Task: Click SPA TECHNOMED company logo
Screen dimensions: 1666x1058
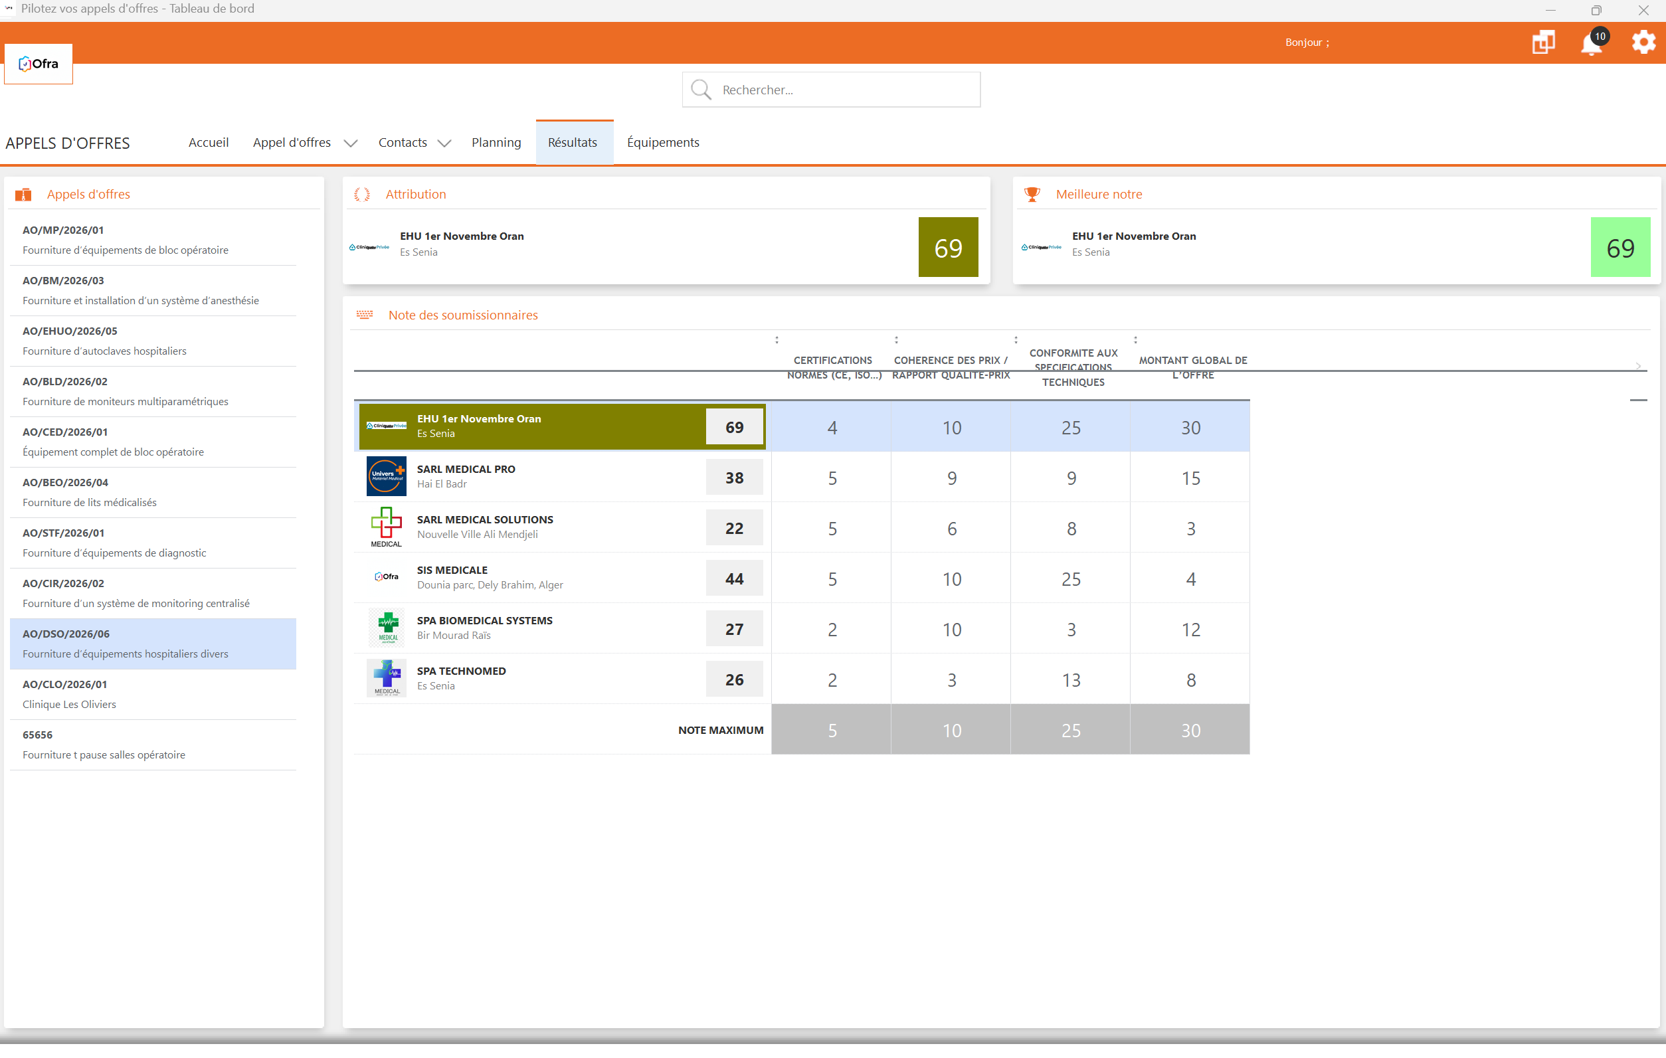Action: pos(386,678)
